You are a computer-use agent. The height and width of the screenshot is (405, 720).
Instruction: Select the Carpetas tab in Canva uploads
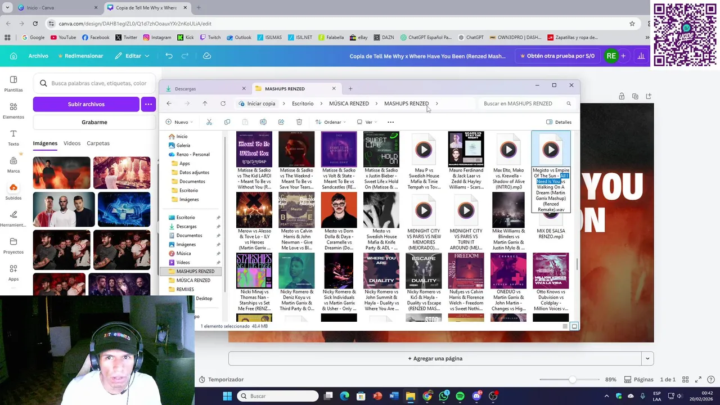[x=98, y=143]
